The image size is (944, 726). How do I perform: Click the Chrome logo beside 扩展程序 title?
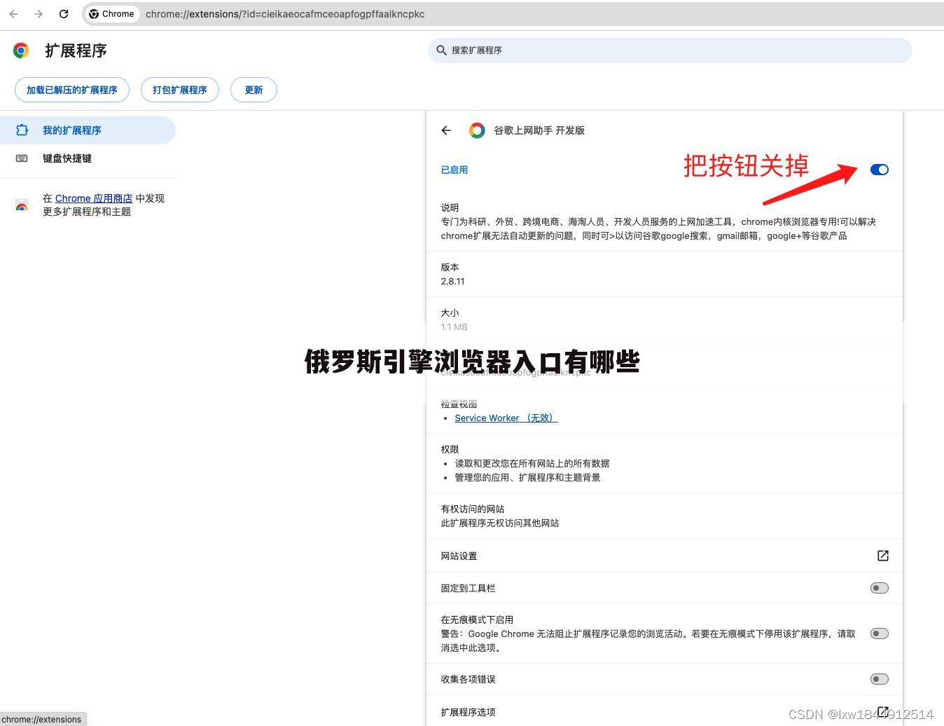(x=21, y=50)
